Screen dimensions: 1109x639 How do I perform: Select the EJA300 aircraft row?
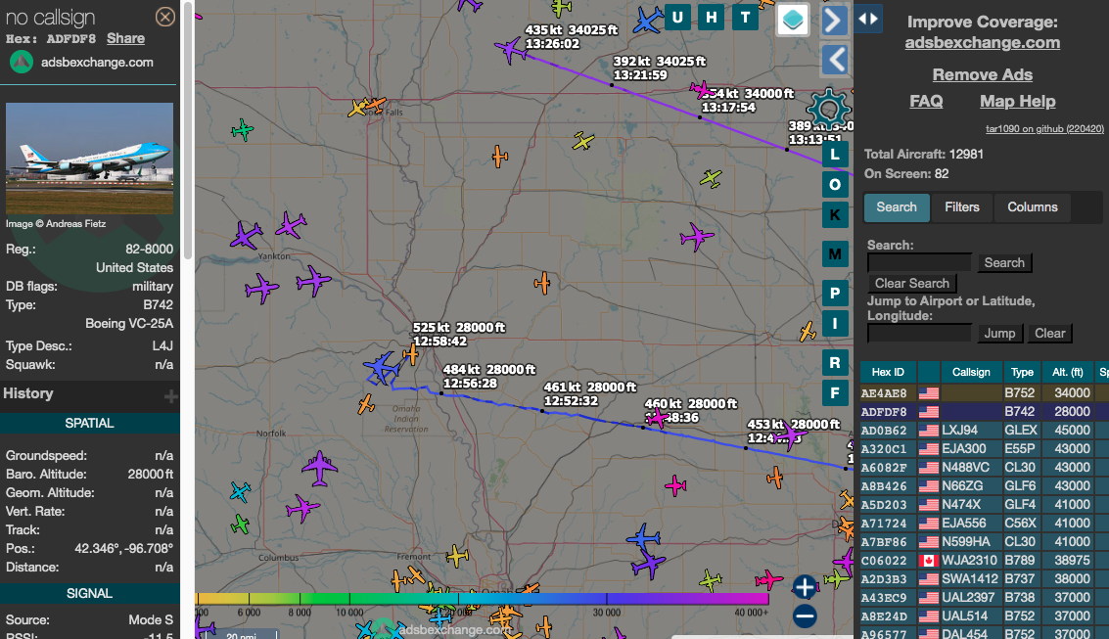click(985, 448)
